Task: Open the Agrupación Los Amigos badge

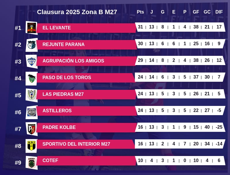Action: coord(31,61)
